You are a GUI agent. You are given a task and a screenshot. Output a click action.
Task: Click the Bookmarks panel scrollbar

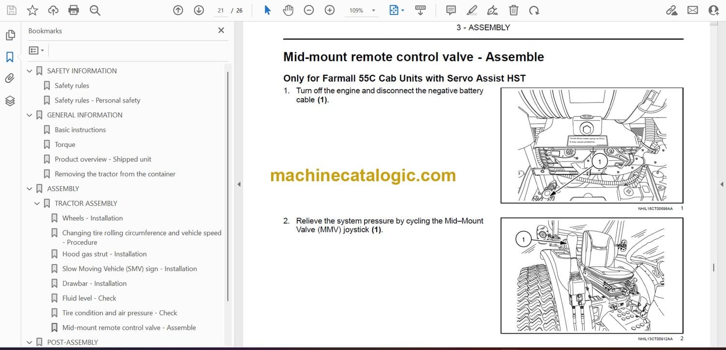[227, 186]
